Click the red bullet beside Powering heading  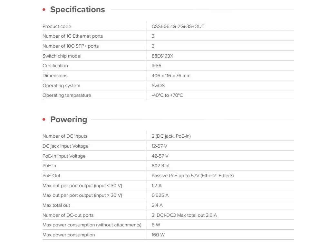point(44,120)
